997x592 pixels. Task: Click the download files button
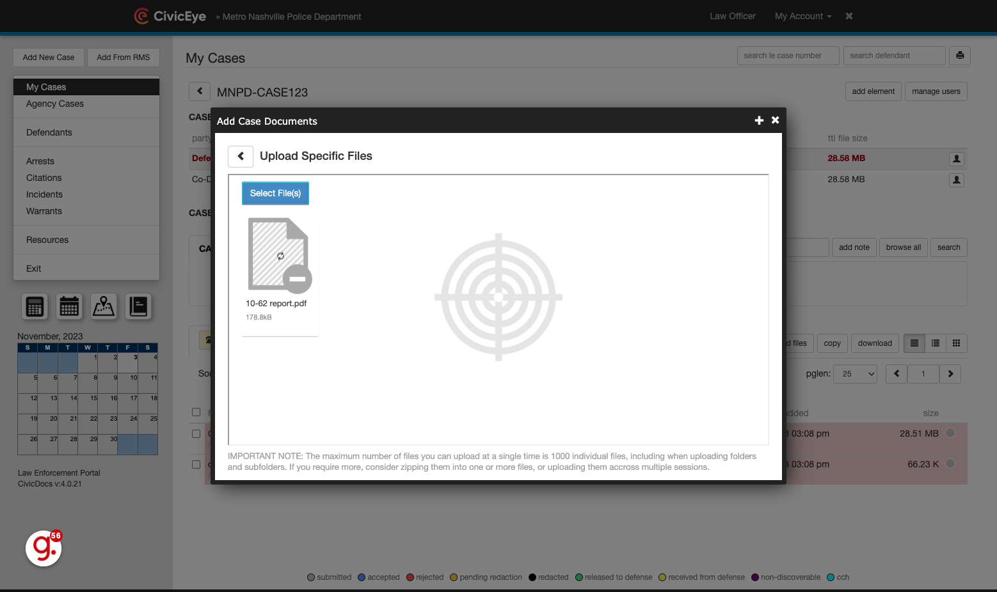pyautogui.click(x=875, y=343)
